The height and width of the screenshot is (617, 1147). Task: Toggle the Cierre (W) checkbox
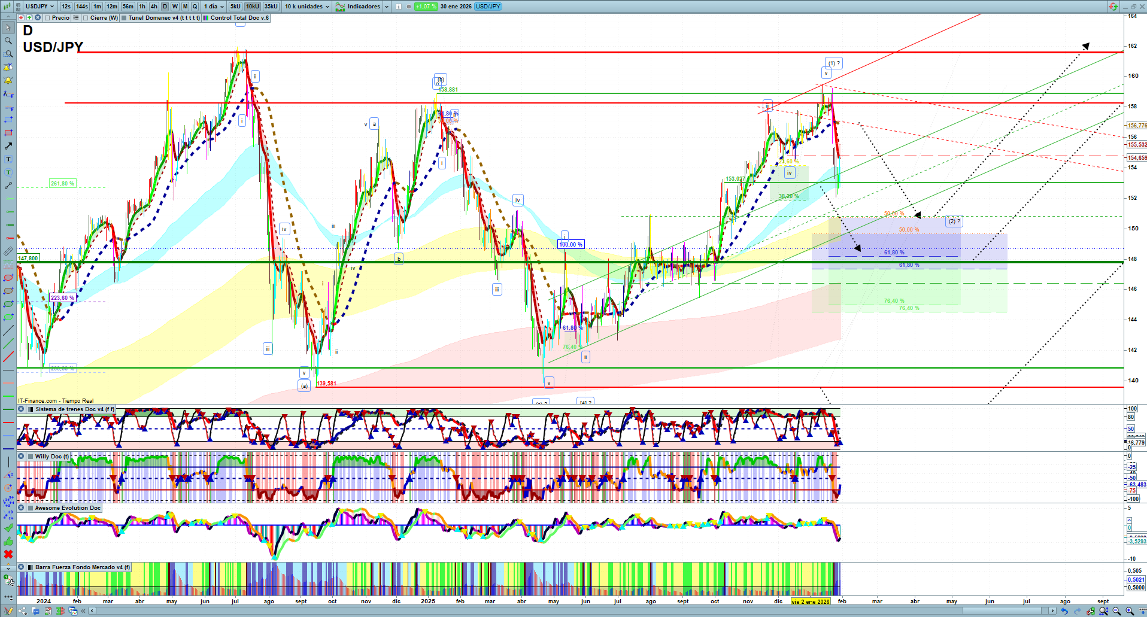point(86,18)
